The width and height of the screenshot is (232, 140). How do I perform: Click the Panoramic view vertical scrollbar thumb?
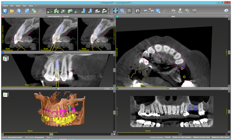coord(229,111)
